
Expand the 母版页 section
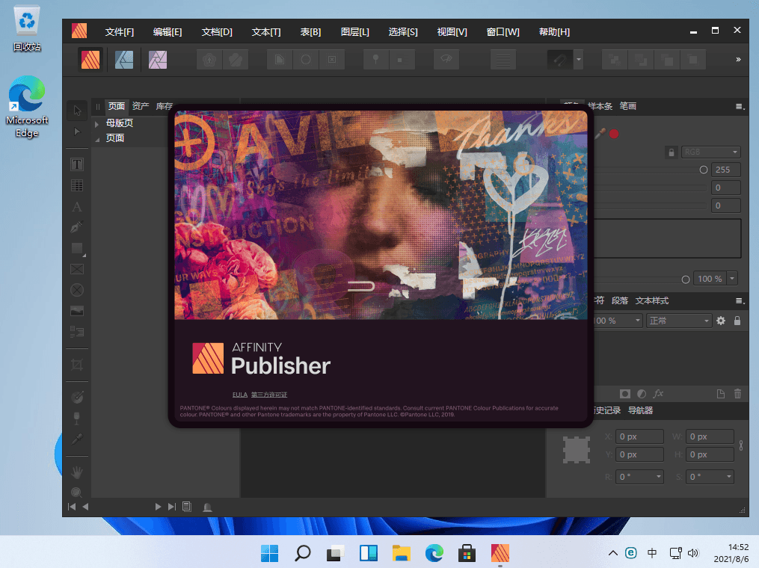click(x=96, y=124)
